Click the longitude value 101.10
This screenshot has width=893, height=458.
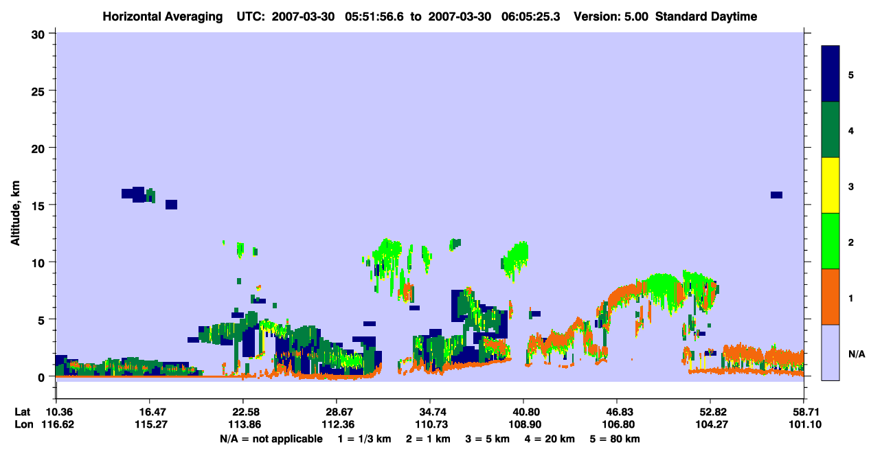804,424
